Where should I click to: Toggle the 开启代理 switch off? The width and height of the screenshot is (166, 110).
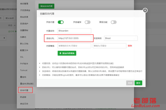(61, 22)
